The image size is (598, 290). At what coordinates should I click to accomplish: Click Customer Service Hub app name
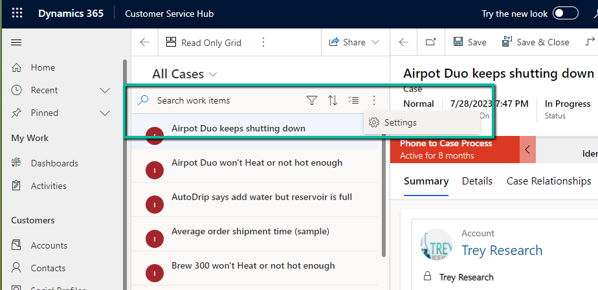tap(169, 14)
